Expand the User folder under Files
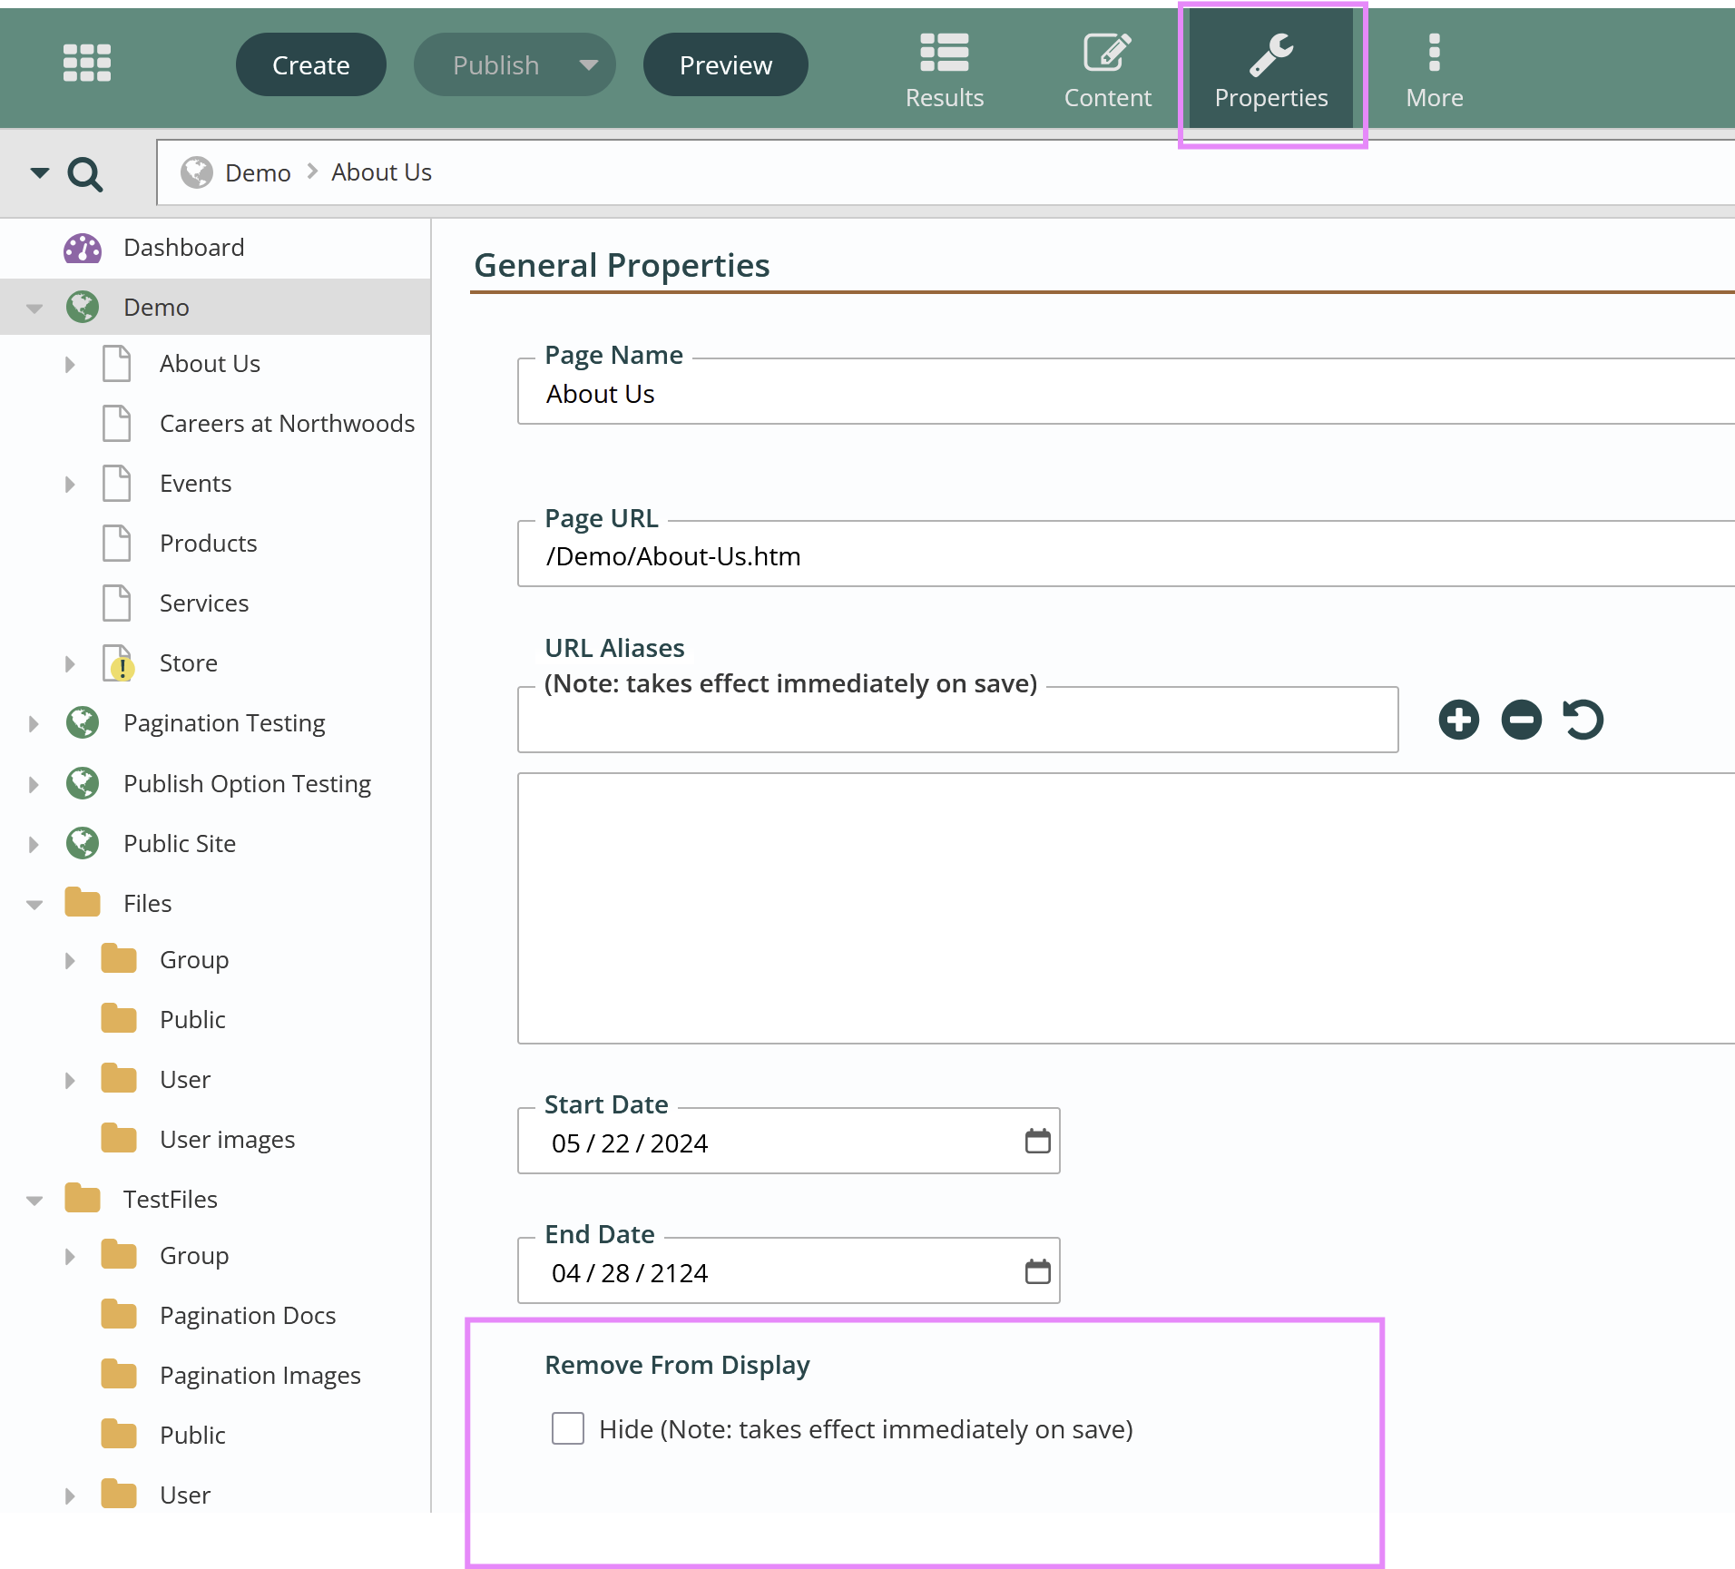 pyautogui.click(x=70, y=1081)
